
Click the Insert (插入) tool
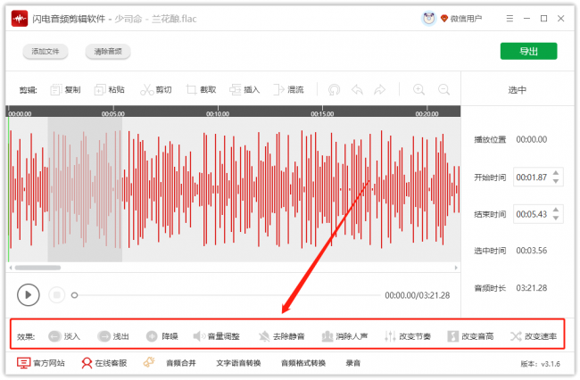pyautogui.click(x=244, y=90)
